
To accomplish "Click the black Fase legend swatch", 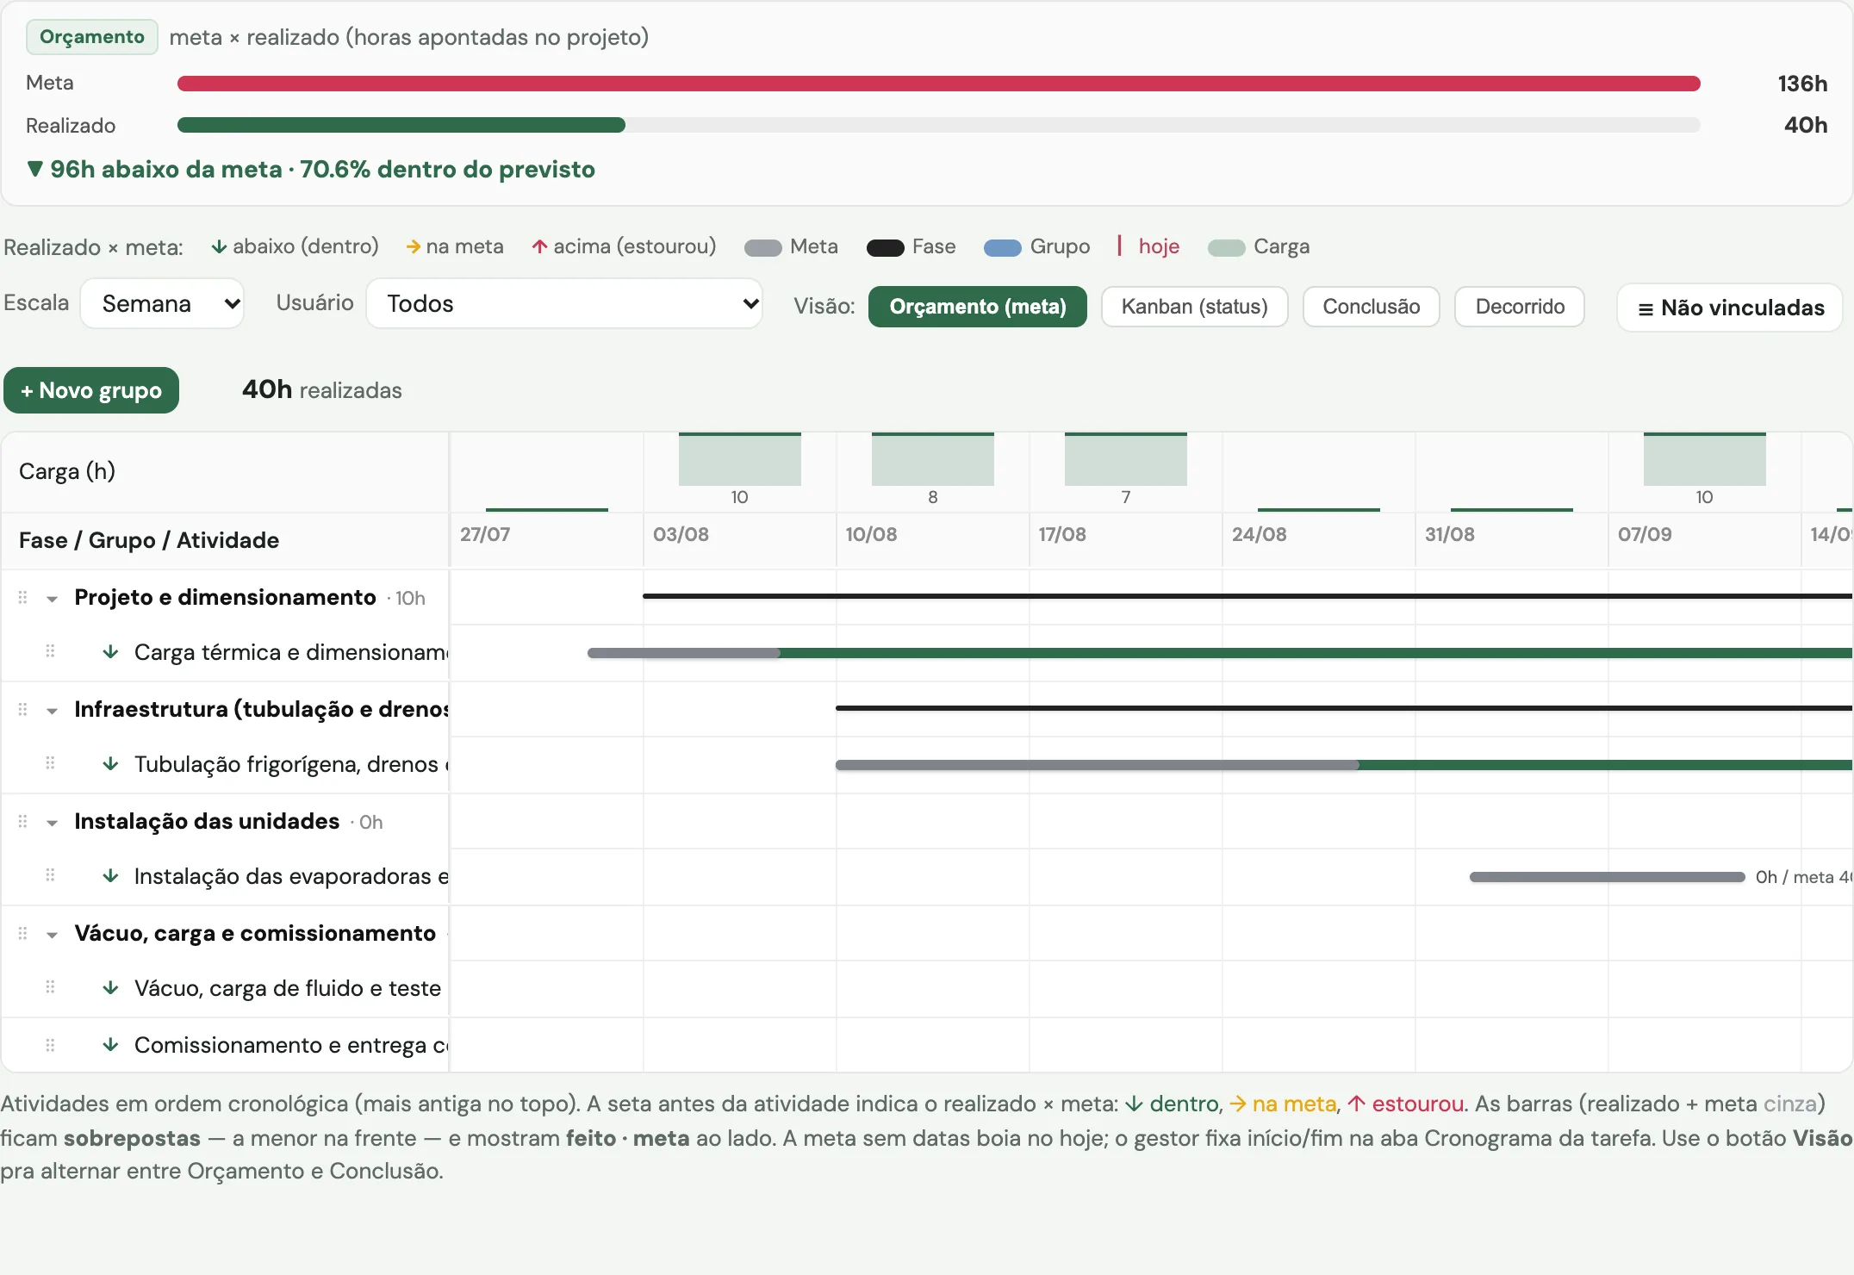I will pyautogui.click(x=885, y=248).
